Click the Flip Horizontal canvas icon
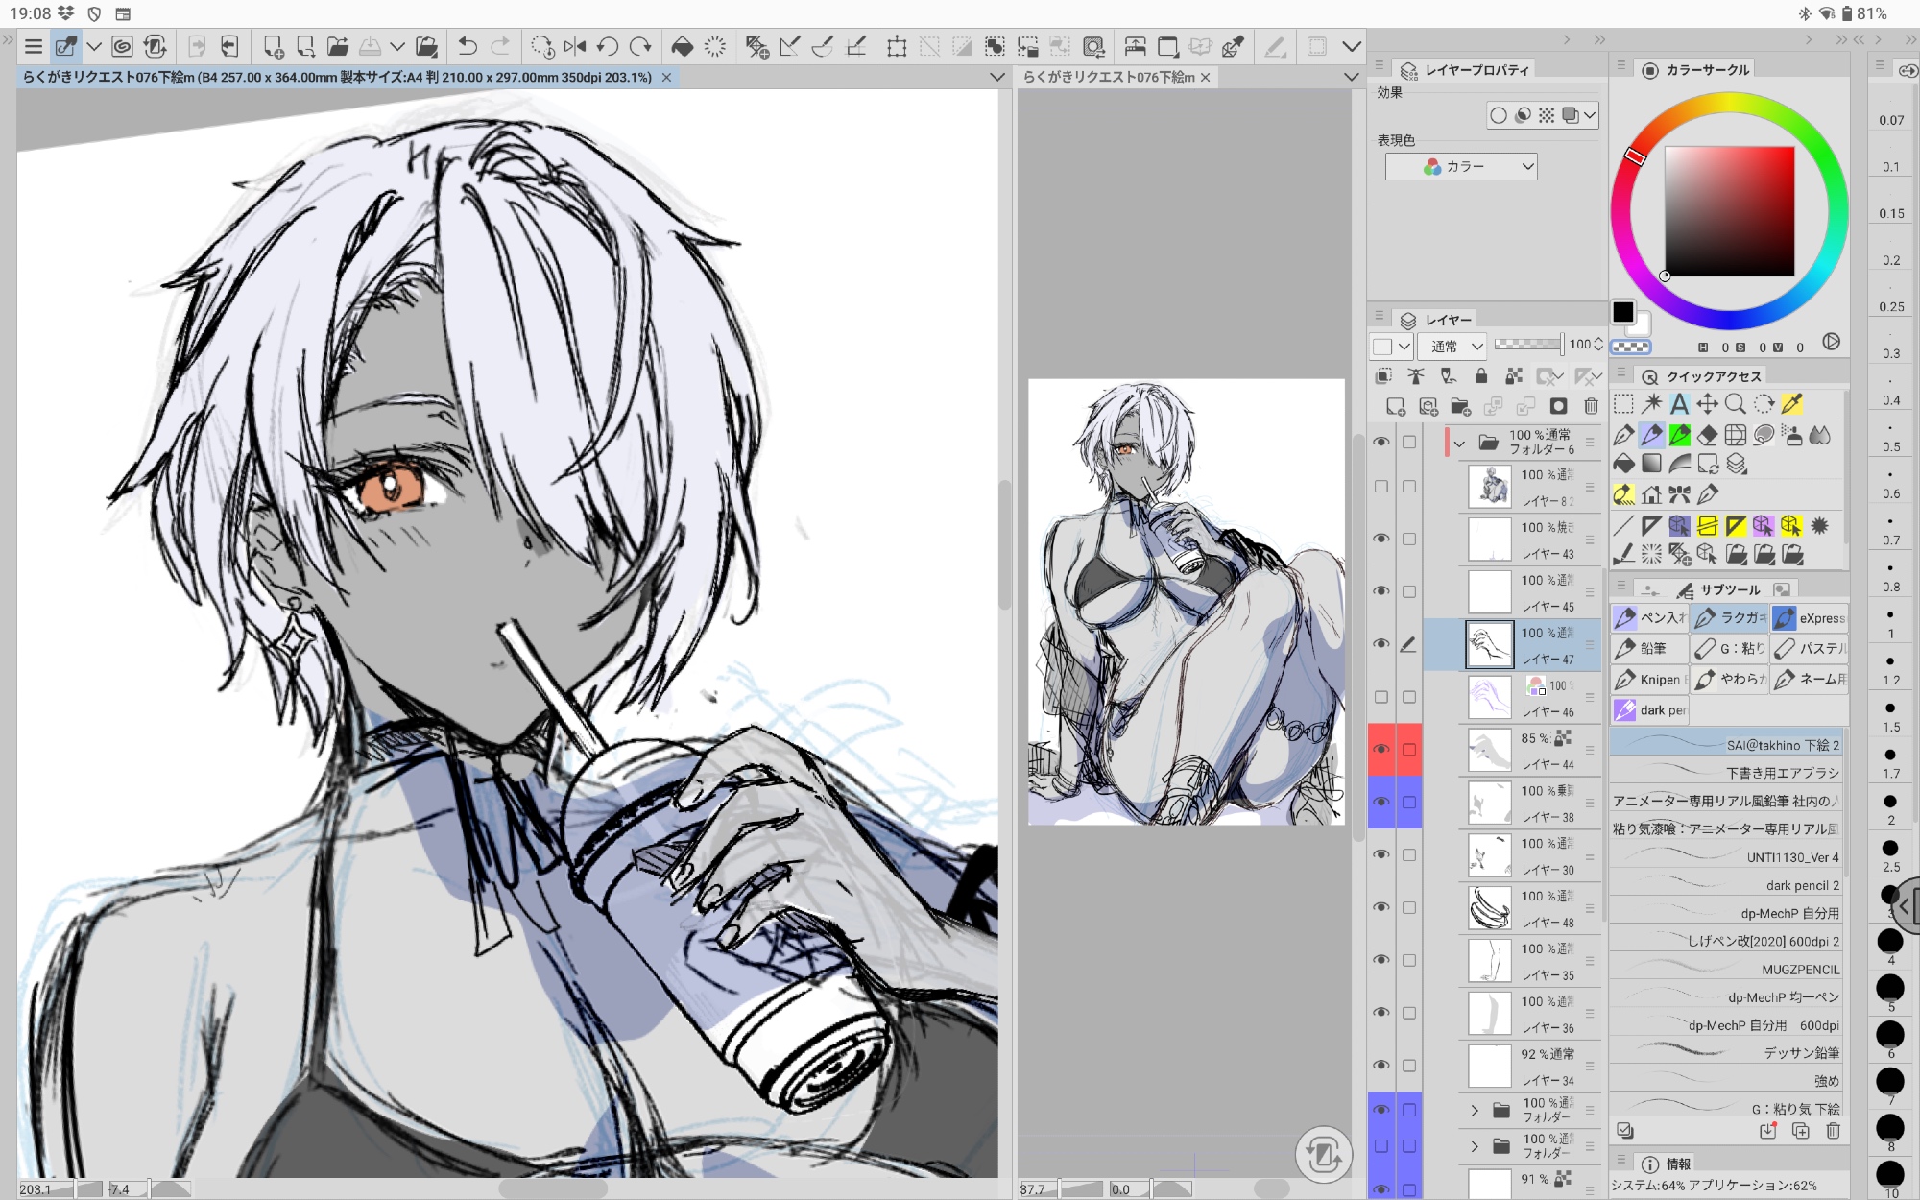The image size is (1920, 1200). coord(574,46)
